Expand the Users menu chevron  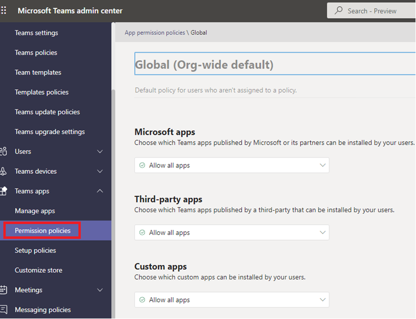pyautogui.click(x=100, y=151)
